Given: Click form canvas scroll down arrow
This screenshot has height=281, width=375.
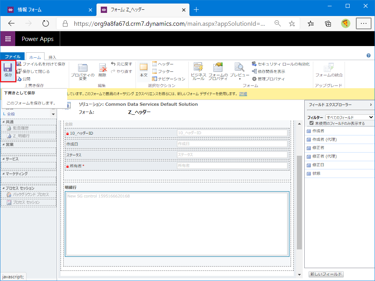Looking at the screenshot, I should coord(299,274).
